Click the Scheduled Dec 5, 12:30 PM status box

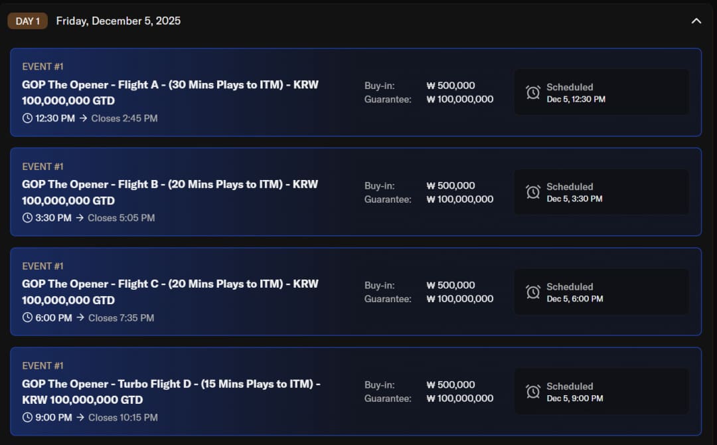(x=601, y=92)
